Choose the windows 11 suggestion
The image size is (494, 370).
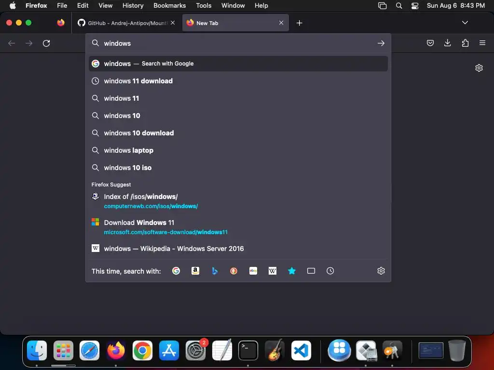pos(238,98)
